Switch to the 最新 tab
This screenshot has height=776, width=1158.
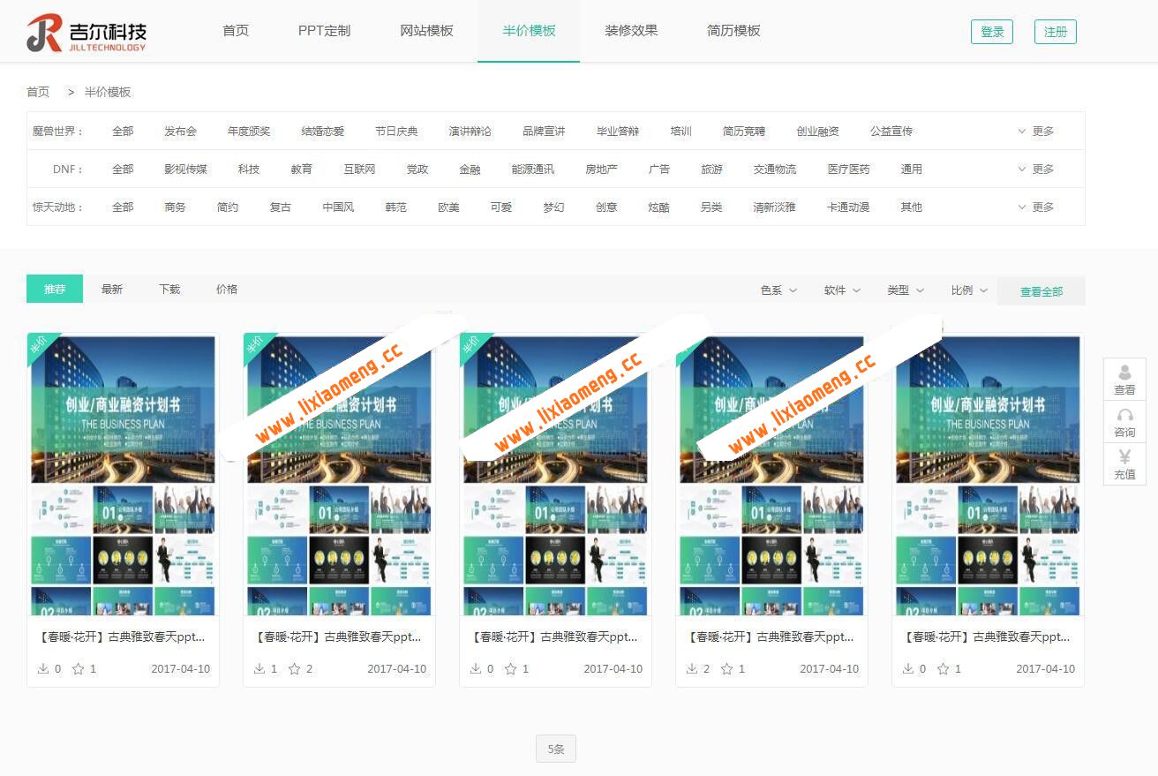[111, 288]
